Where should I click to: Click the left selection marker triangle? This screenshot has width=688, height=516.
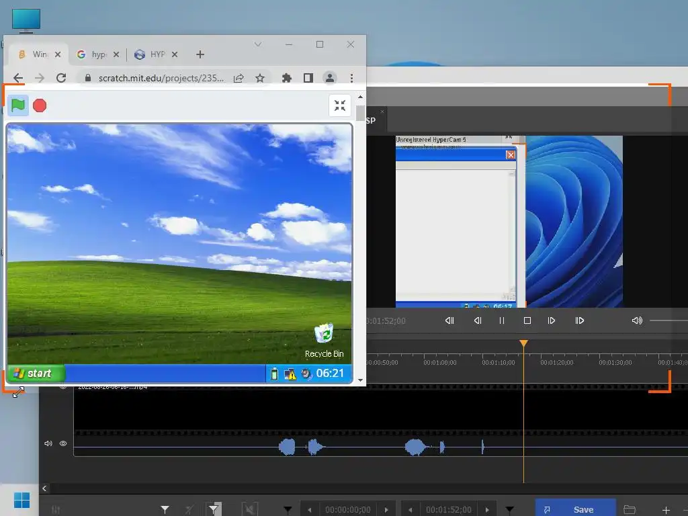tap(165, 510)
